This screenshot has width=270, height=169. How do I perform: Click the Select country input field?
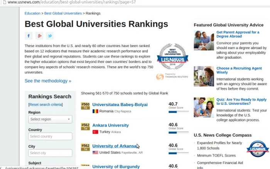click(50, 136)
